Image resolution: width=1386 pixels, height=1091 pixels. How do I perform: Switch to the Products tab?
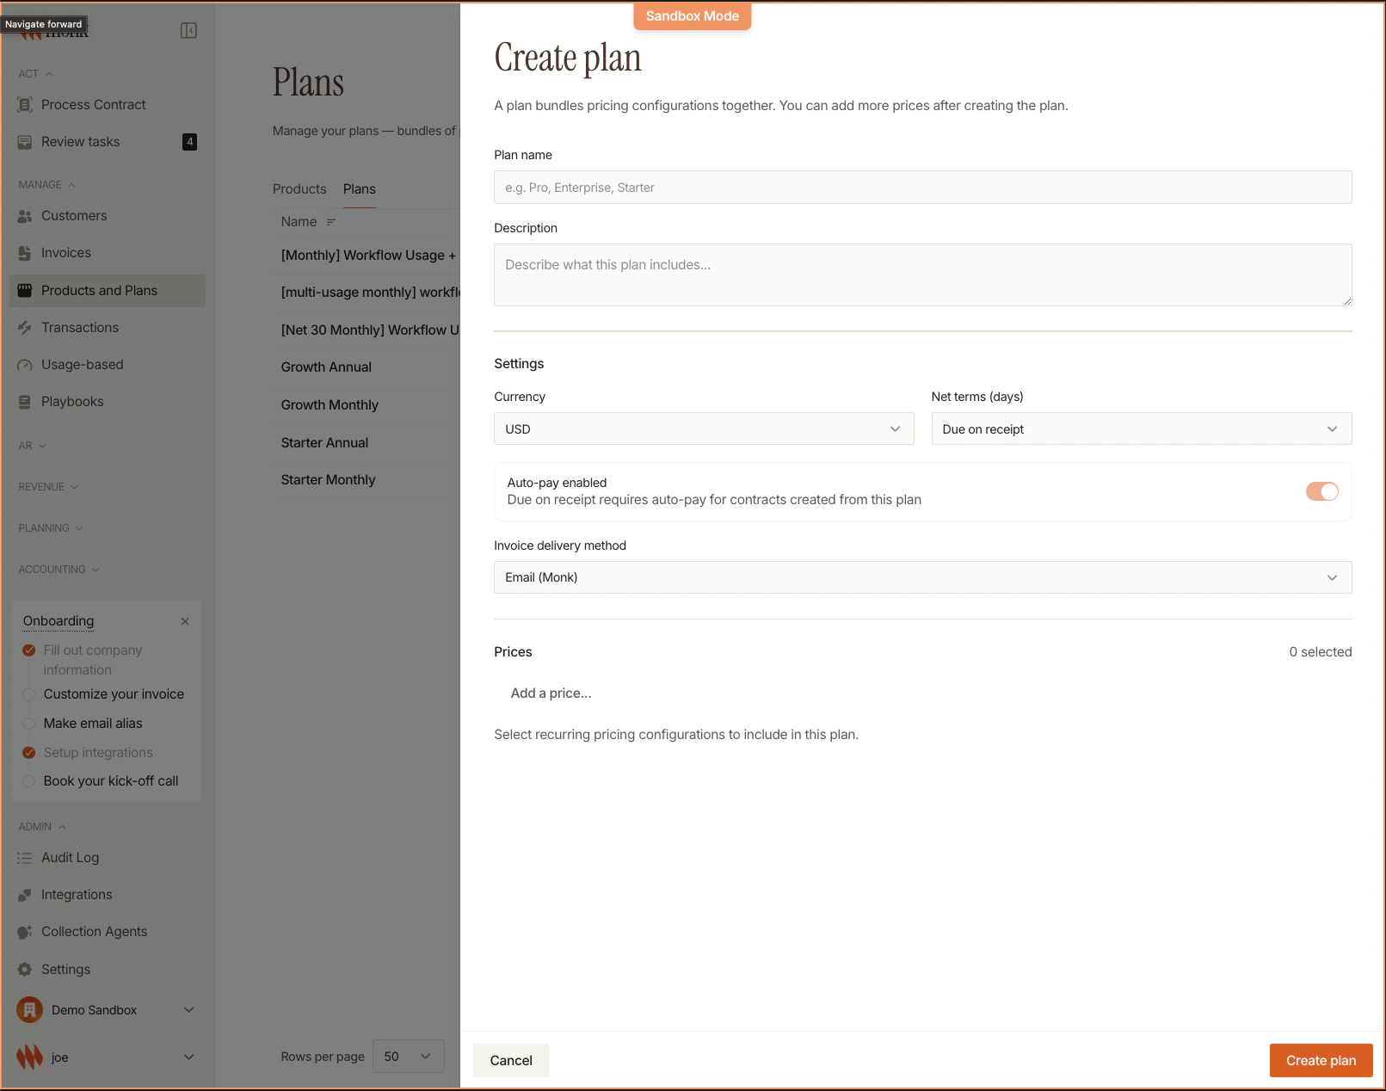coord(299,188)
